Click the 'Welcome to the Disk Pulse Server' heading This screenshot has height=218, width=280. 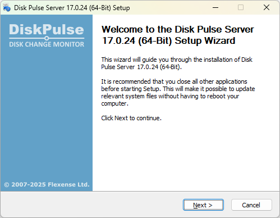pos(177,35)
